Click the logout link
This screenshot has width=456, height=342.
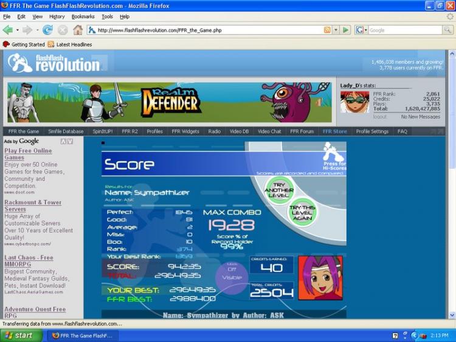click(380, 117)
